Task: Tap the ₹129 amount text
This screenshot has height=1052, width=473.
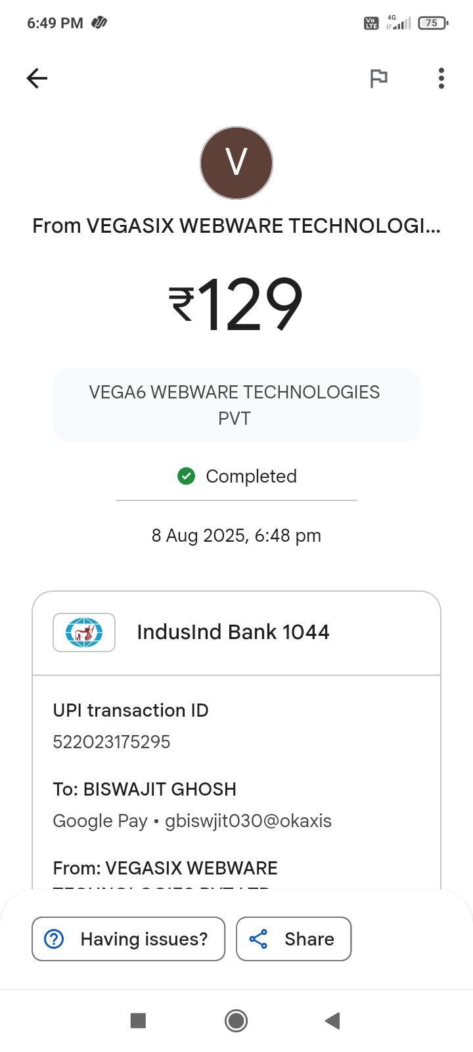Action: coord(236,304)
